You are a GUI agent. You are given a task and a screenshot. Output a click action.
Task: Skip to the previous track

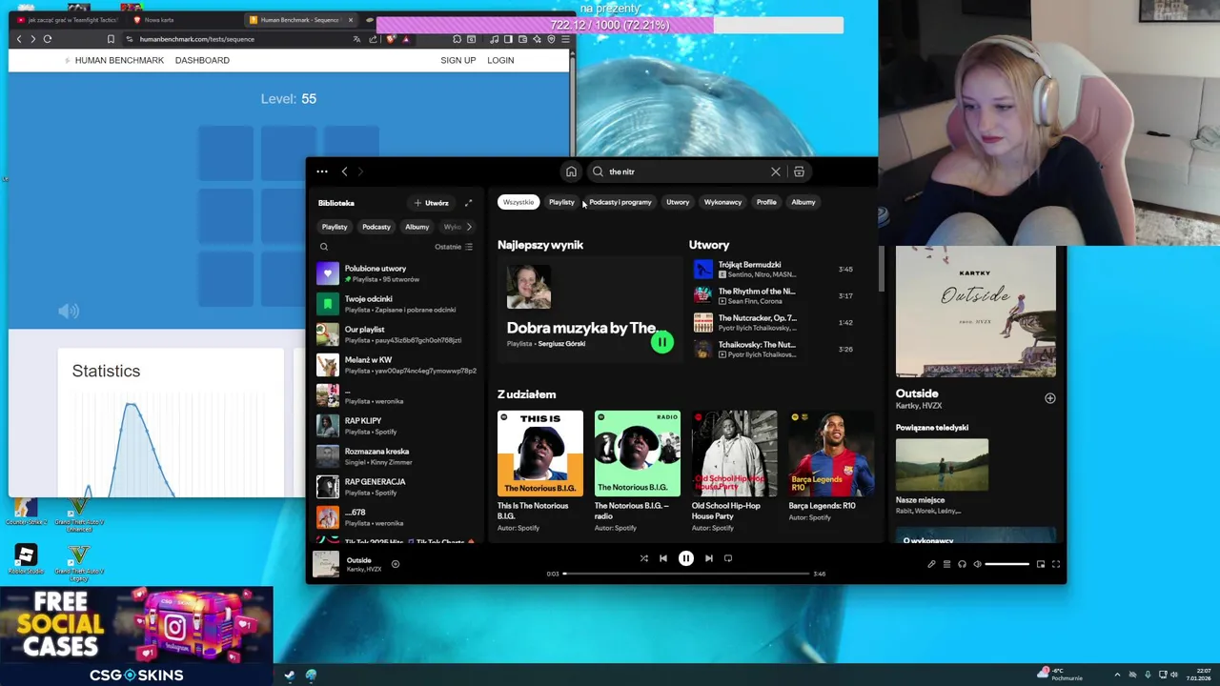click(663, 558)
